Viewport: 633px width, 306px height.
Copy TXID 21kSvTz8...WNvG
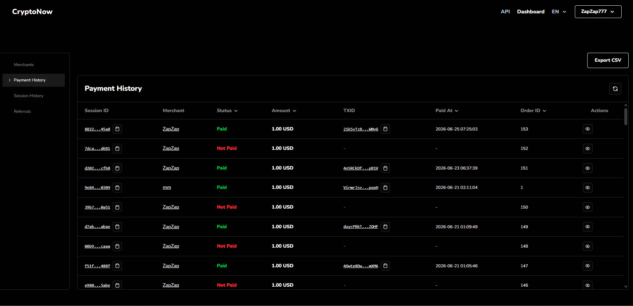pyautogui.click(x=385, y=129)
